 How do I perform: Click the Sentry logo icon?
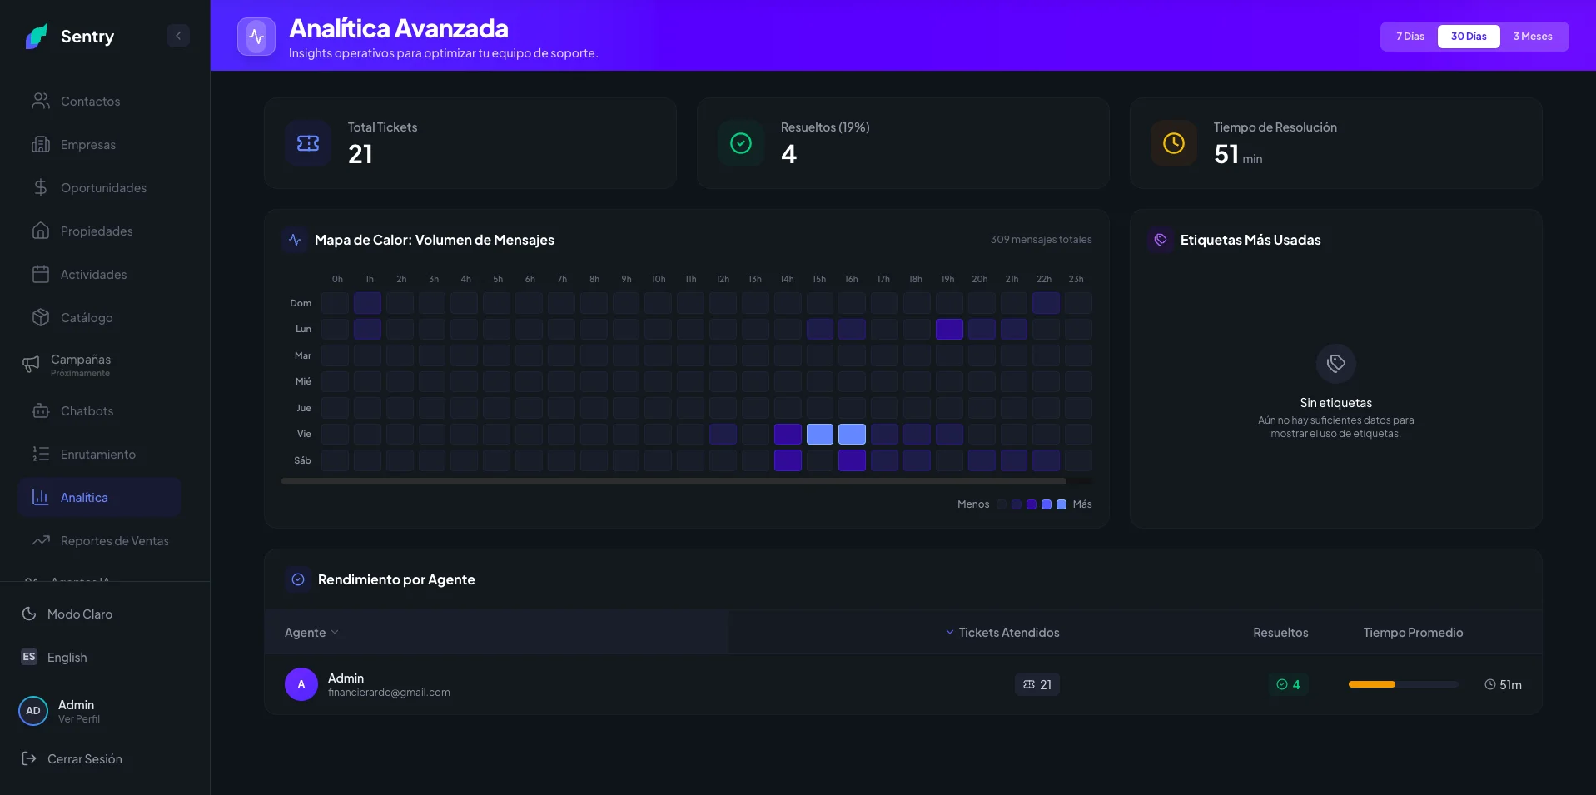(x=37, y=36)
